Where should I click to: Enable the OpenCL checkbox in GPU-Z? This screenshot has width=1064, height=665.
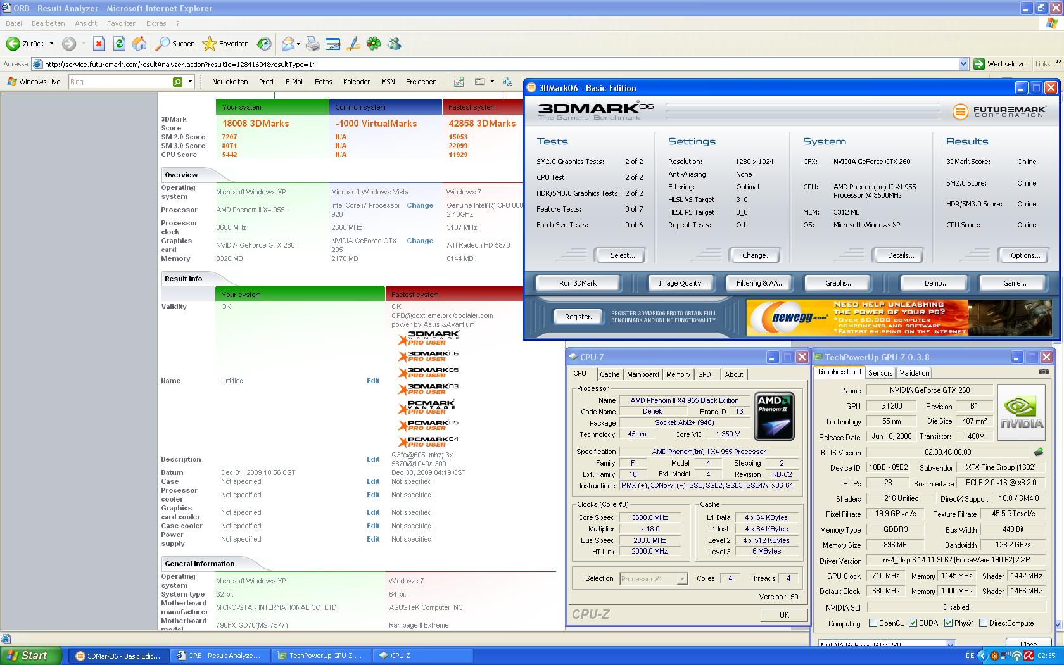(873, 623)
